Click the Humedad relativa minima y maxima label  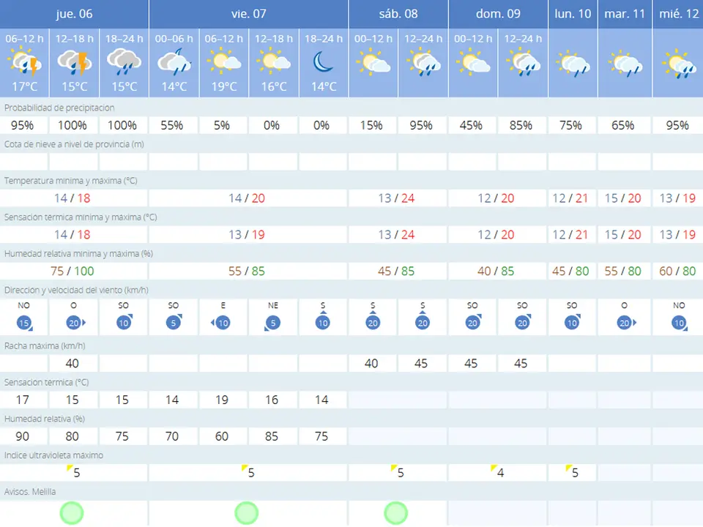pos(78,254)
